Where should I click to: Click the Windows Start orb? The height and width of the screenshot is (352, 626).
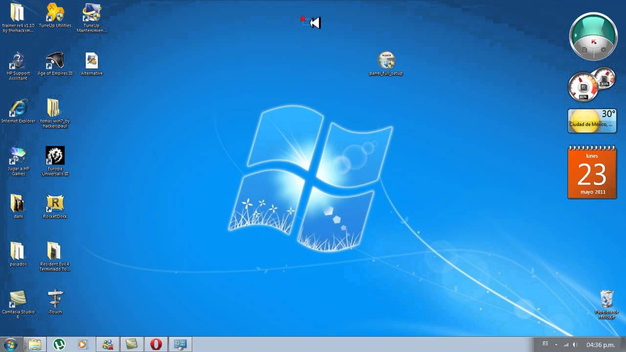click(10, 344)
